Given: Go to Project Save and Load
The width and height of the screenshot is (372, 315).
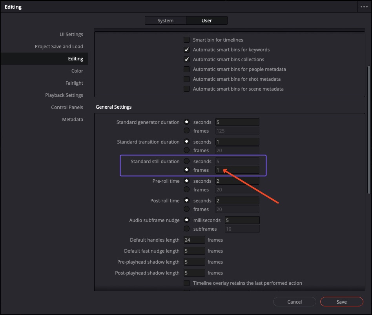Looking at the screenshot, I should click(59, 47).
